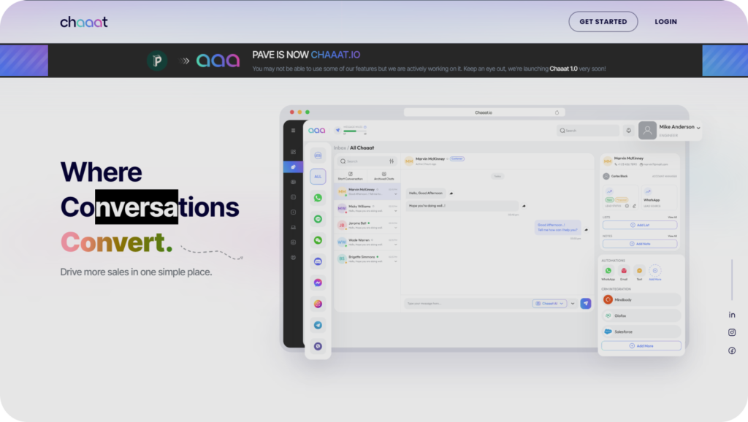Open the Glofox CRM integration
This screenshot has width=748, height=422.
point(641,315)
